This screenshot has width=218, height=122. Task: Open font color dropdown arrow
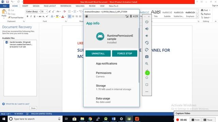65,17
